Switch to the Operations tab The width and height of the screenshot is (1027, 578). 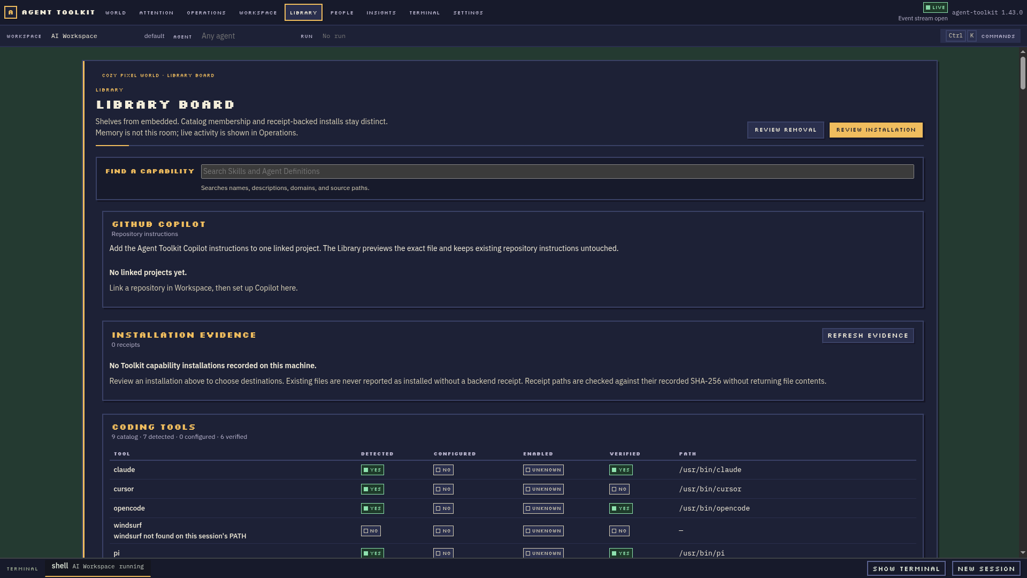click(206, 12)
